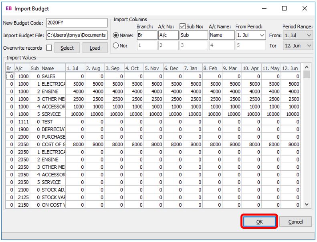
Task: Maximize the Import Budget window
Action: [x=284, y=8]
